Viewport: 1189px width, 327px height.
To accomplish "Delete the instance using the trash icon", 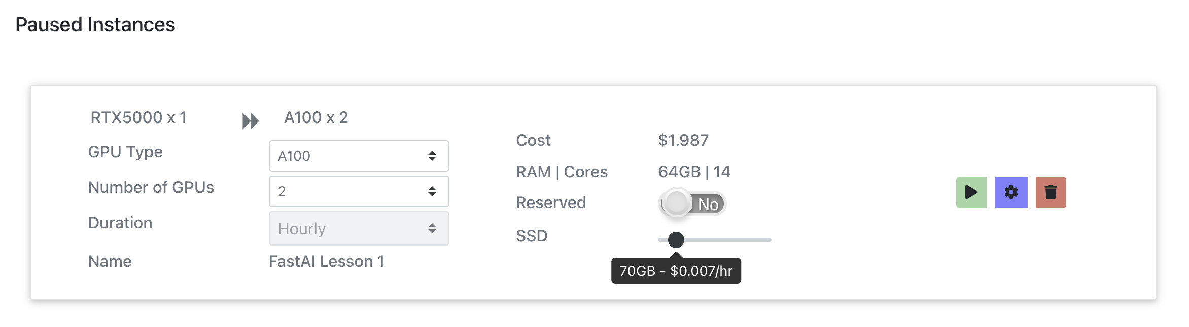I will coord(1051,192).
